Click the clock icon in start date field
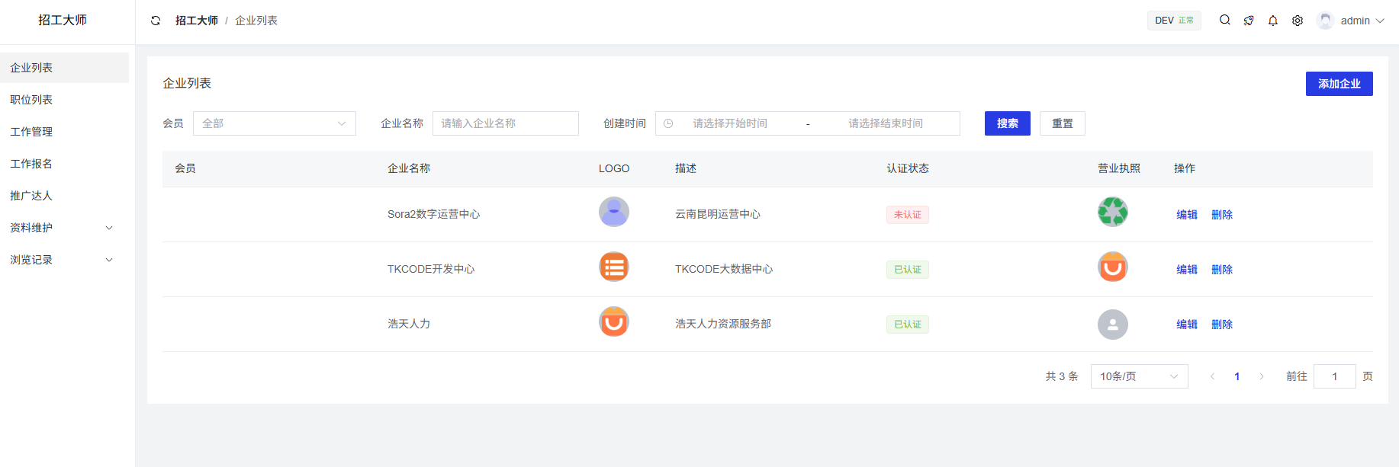Viewport: 1399px width, 467px height. pyautogui.click(x=668, y=123)
